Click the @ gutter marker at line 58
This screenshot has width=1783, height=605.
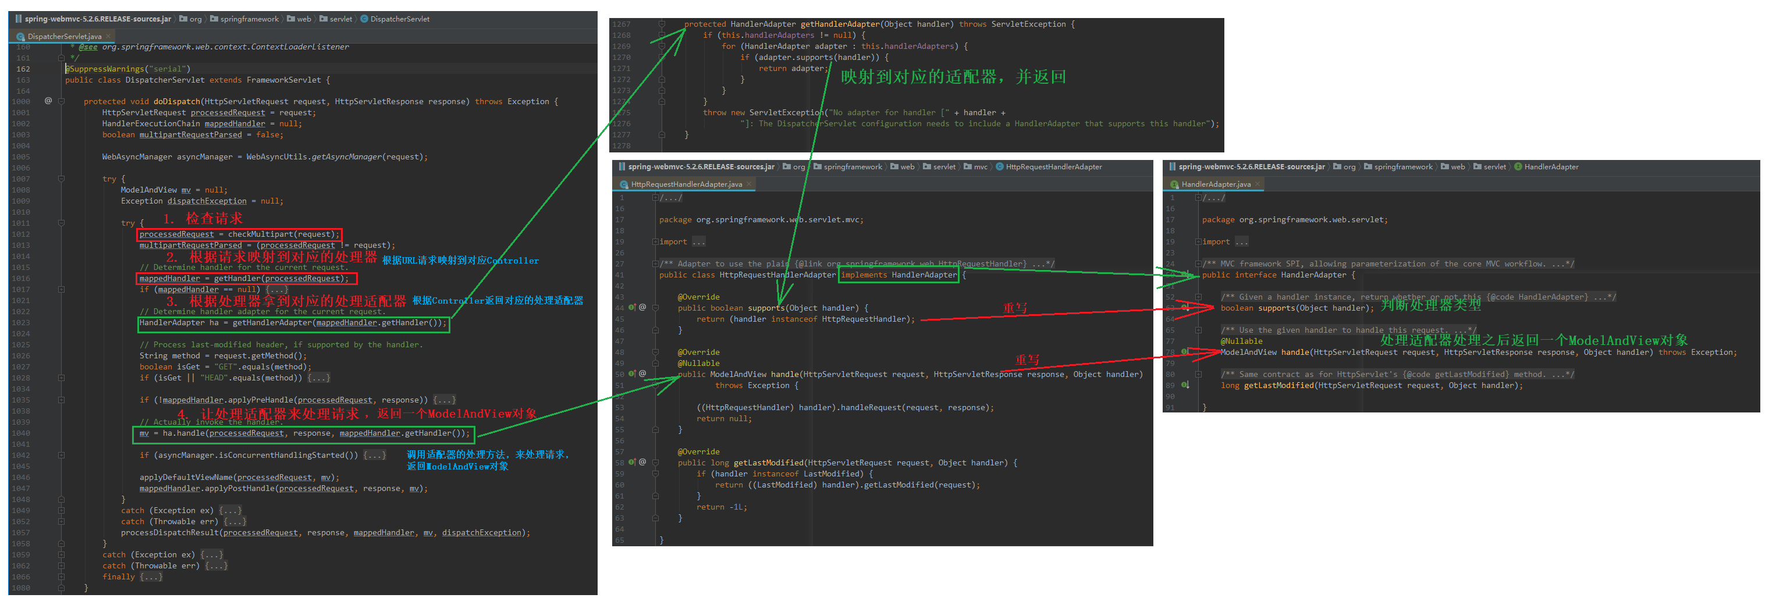642,462
